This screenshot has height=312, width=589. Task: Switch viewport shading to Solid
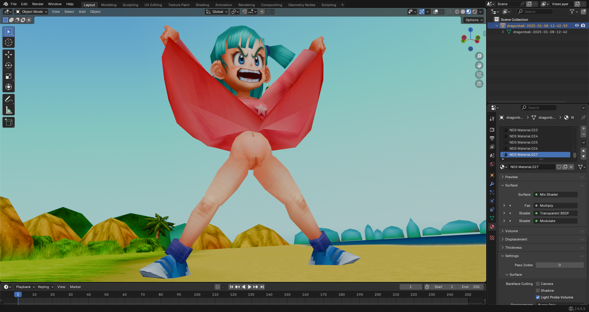tap(463, 12)
